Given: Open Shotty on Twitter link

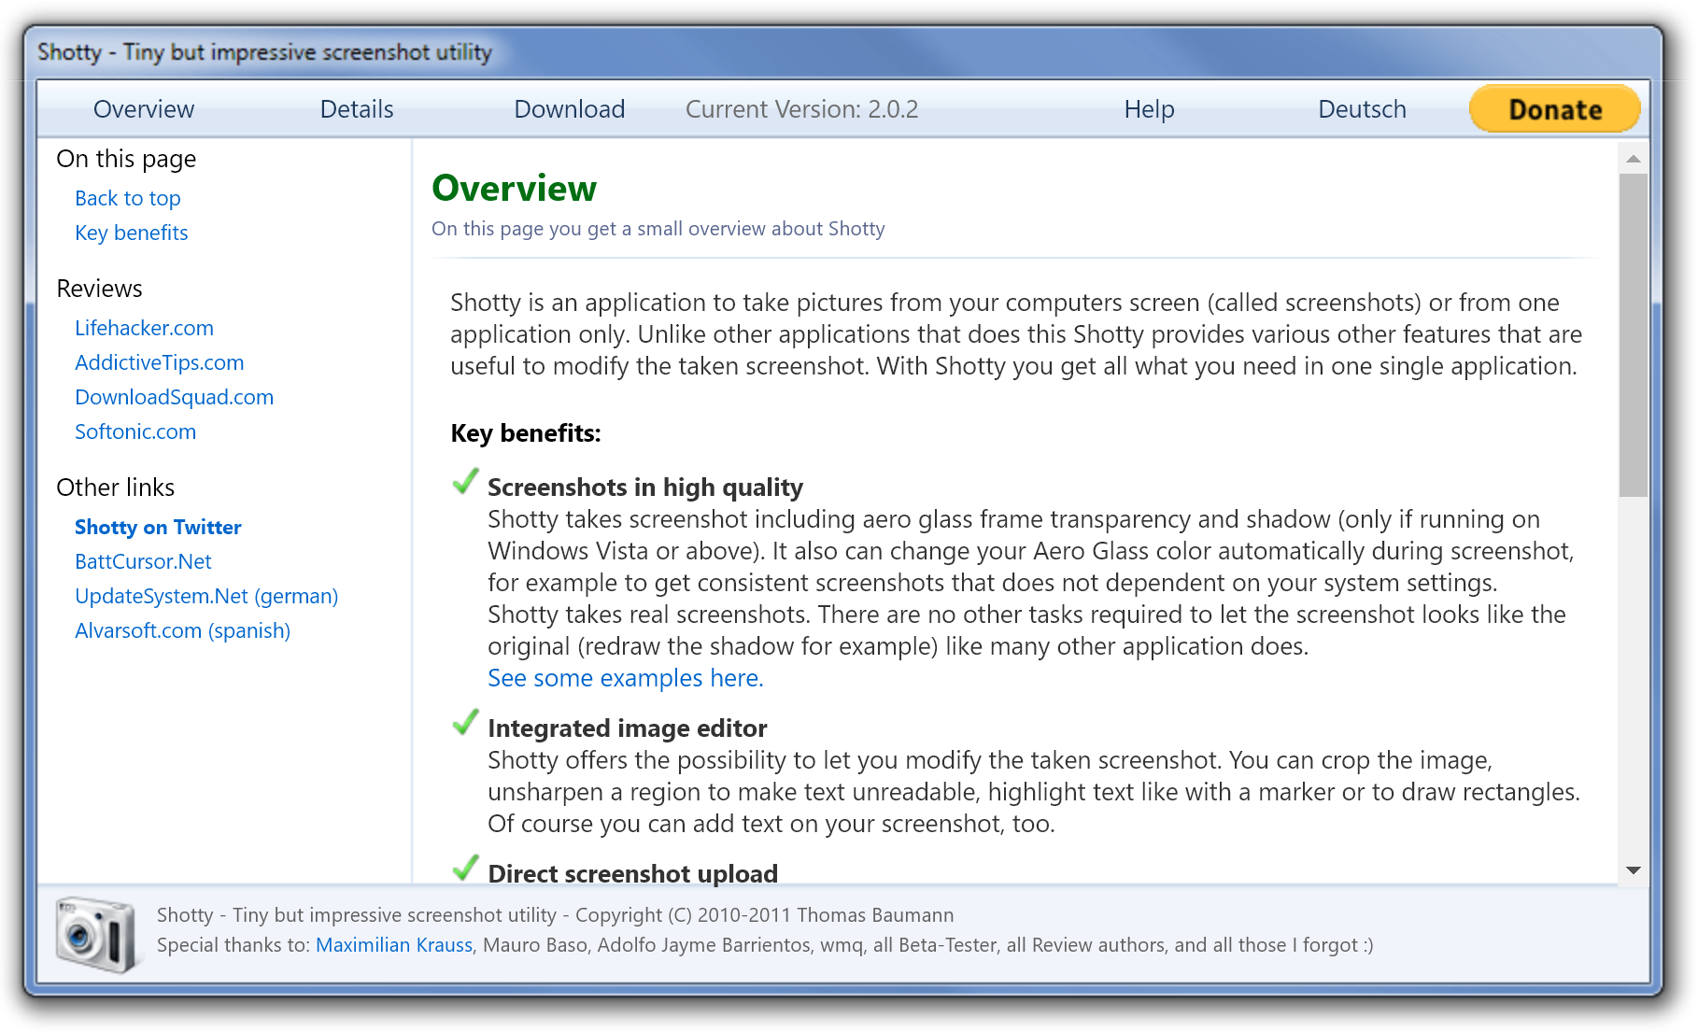Looking at the screenshot, I should [158, 527].
